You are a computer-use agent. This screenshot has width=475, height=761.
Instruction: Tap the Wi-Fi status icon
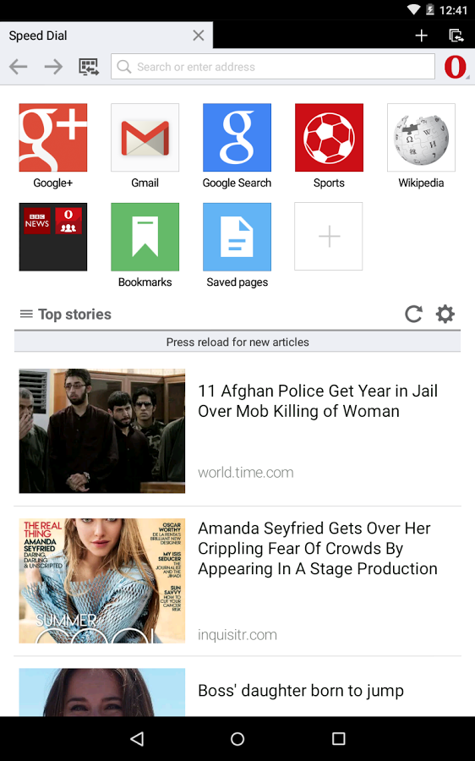click(413, 9)
